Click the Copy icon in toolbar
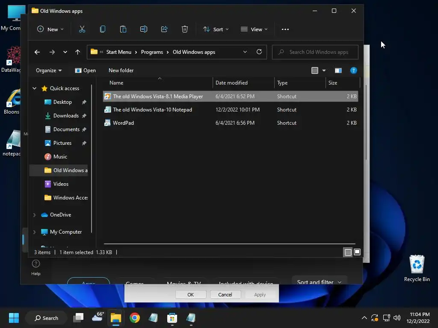Image resolution: width=438 pixels, height=328 pixels. [x=103, y=29]
